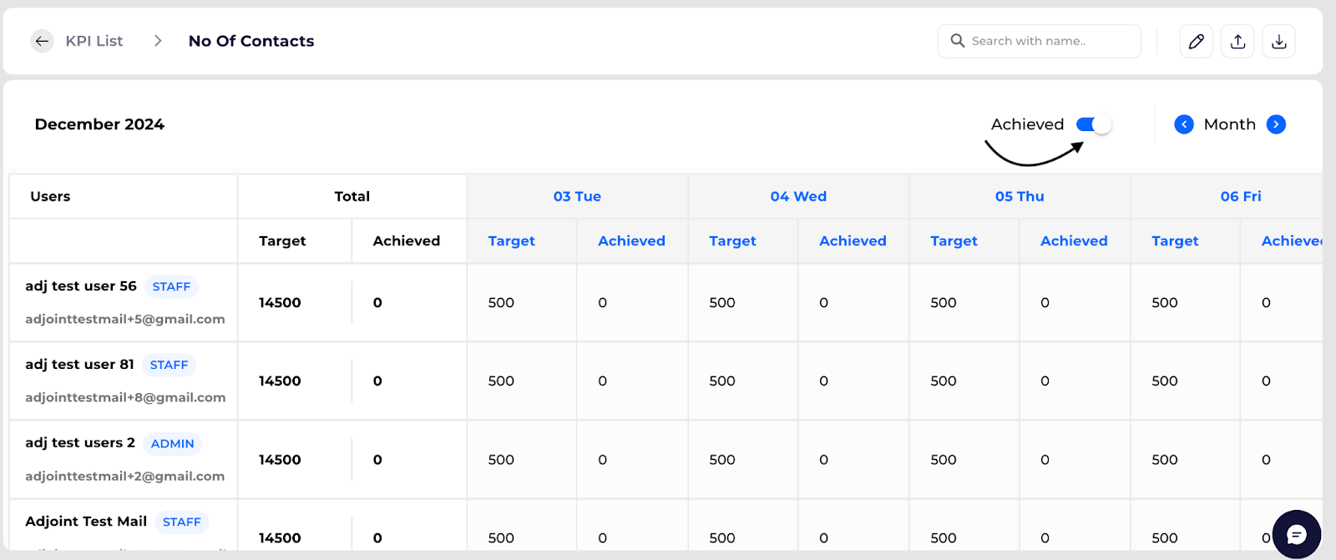Click Target subheader under 03 Tue
This screenshot has height=560, width=1336.
pyautogui.click(x=511, y=241)
